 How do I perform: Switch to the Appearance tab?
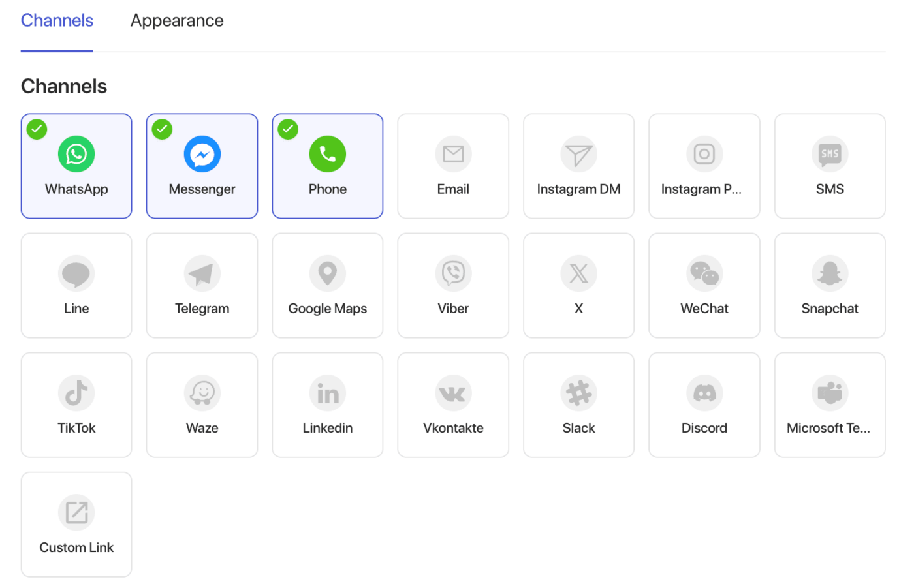[176, 20]
